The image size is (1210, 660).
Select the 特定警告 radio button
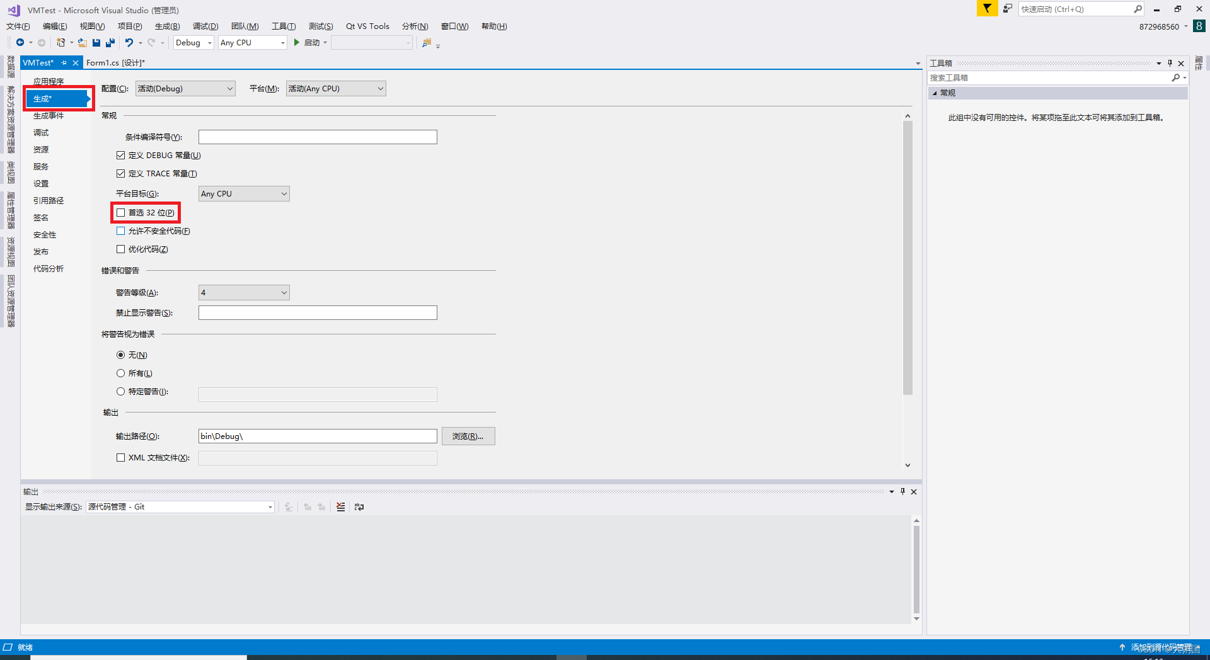click(x=120, y=391)
